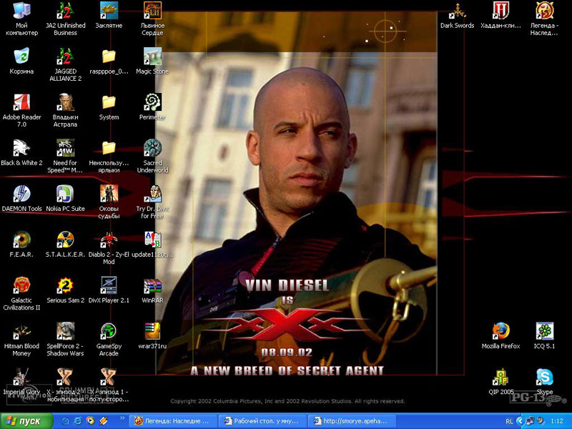Switch to Легенда: Наследие taskbar window
The height and width of the screenshot is (429, 572).
[x=173, y=421]
